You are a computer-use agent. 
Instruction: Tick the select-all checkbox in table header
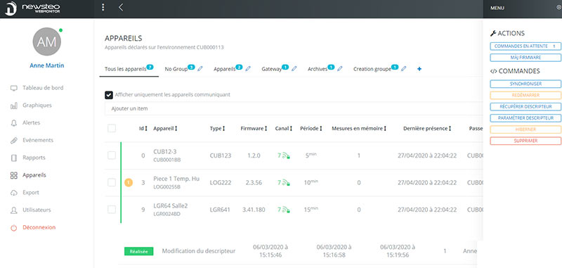pyautogui.click(x=112, y=129)
